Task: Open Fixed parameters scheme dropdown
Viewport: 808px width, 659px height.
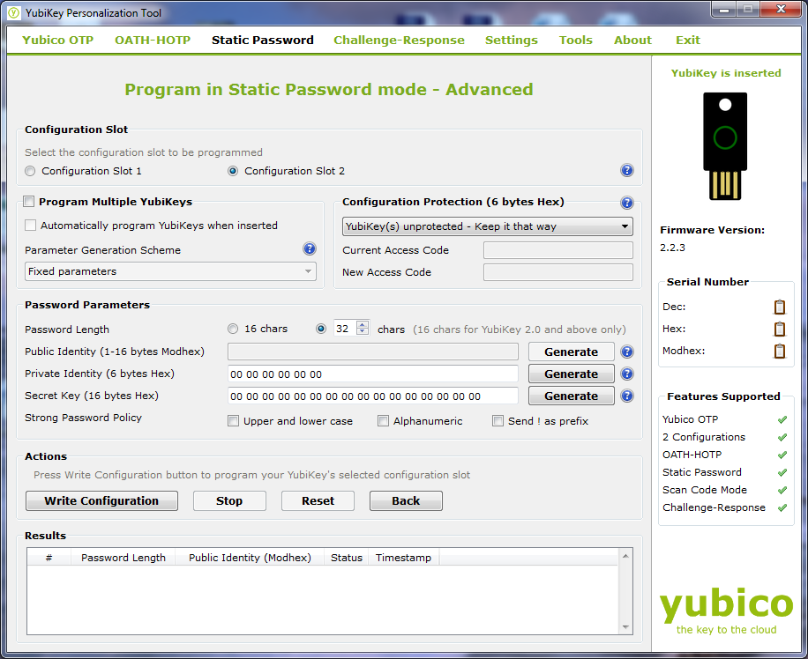Action: 170,271
